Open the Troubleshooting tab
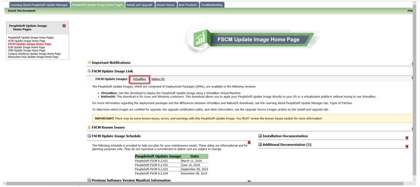This screenshot has width=420, height=187. click(211, 5)
